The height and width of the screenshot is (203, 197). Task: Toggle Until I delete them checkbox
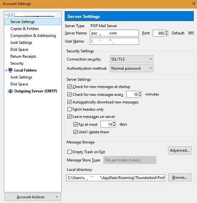76,132
